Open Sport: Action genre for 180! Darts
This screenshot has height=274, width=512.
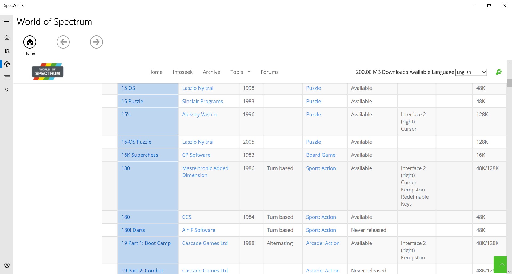tap(321, 230)
